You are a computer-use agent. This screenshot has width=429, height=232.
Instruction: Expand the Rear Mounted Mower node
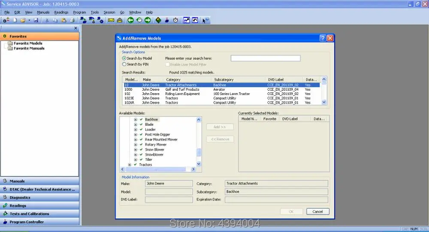pos(136,140)
